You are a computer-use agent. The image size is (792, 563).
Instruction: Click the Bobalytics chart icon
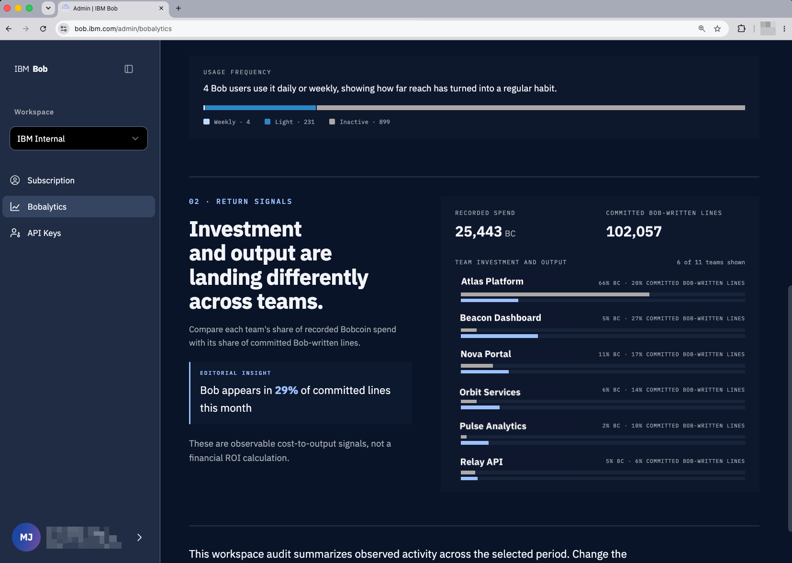click(x=15, y=207)
